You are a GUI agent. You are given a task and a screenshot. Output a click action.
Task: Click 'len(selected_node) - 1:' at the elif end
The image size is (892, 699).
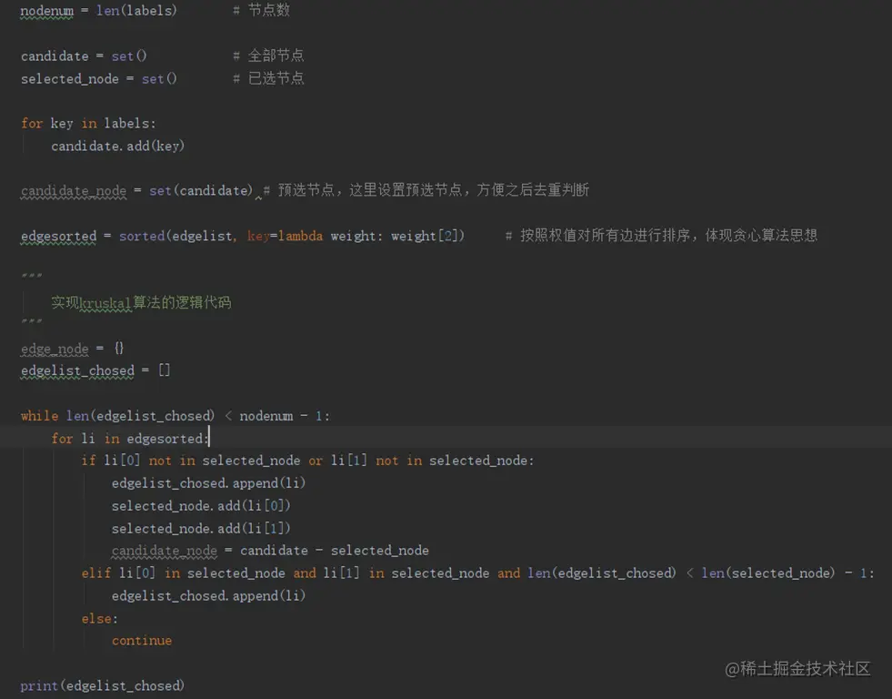point(788,573)
